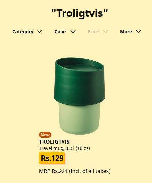This screenshot has width=152, height=183.
Task: Select the disabled Price filter label
Action: click(93, 32)
